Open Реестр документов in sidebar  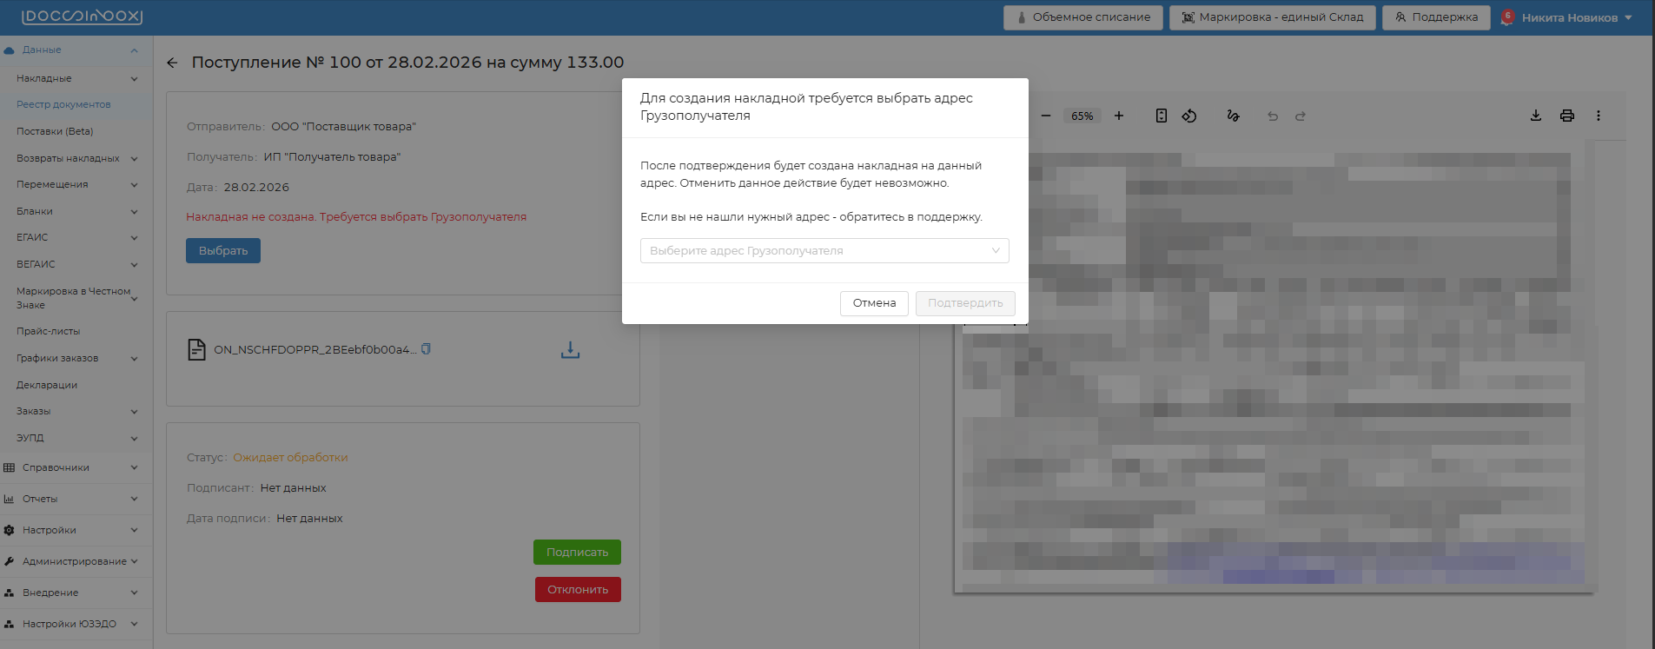pos(63,104)
